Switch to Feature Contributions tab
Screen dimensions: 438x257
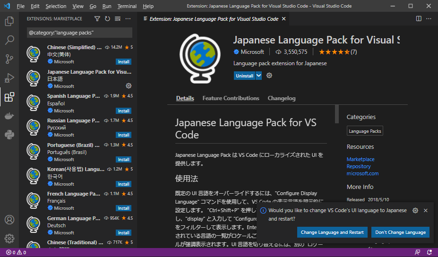[x=231, y=98]
